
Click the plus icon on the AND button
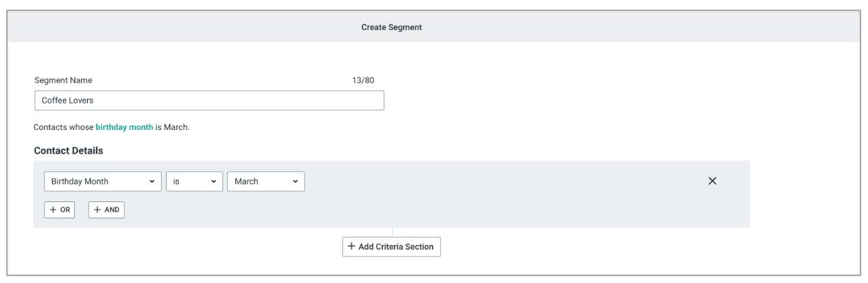(97, 210)
